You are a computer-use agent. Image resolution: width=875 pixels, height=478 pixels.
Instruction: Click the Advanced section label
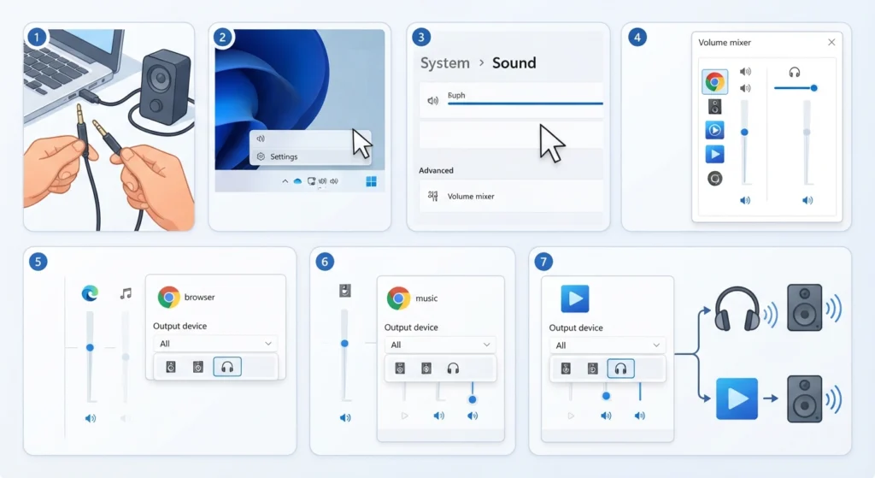tap(436, 170)
